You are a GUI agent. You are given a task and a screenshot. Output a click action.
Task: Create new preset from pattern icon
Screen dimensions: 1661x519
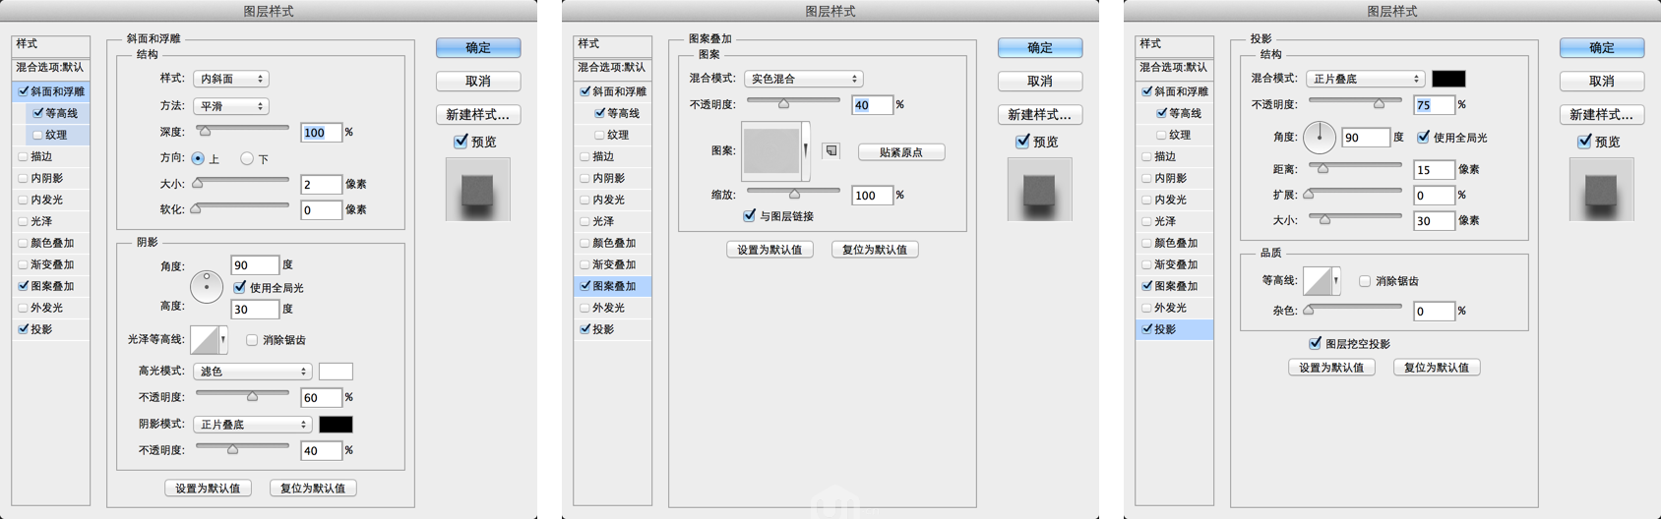tap(831, 151)
